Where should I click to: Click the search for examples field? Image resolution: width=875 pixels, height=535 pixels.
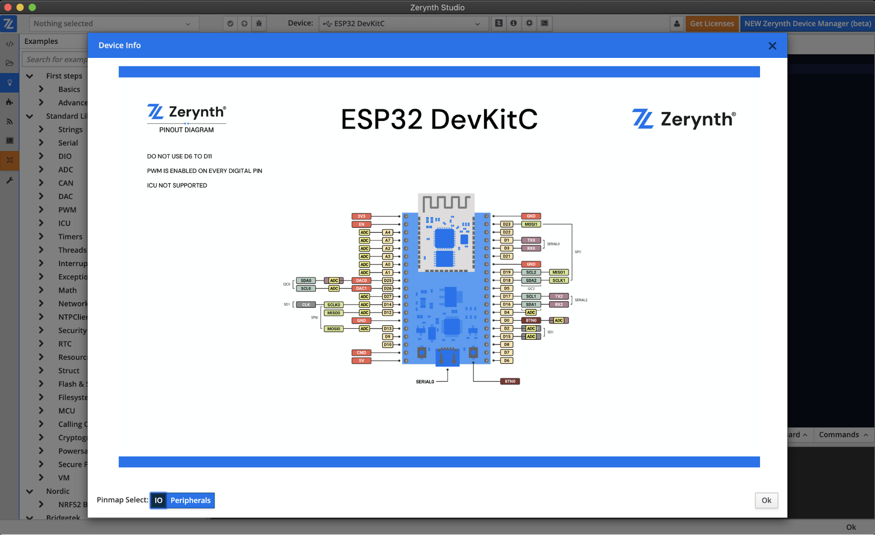(55, 59)
